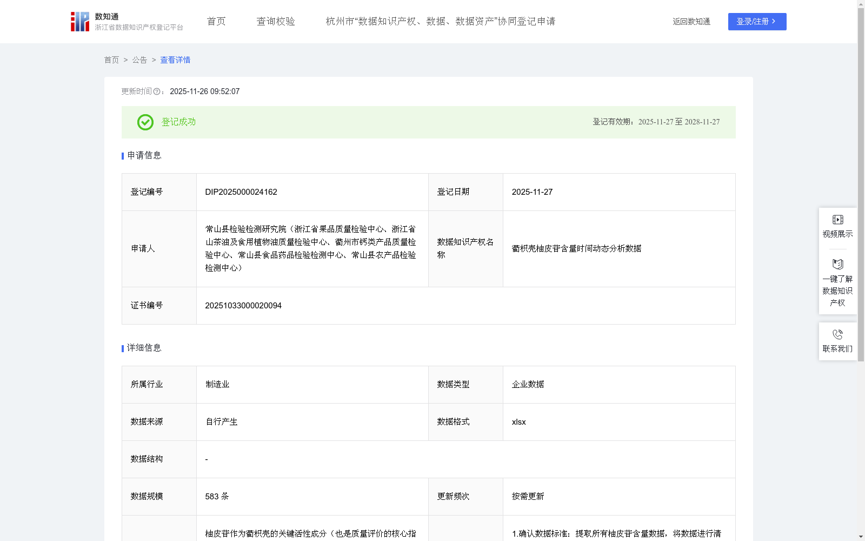This screenshot has width=865, height=541.
Task: Click the vertical scrollbar thumb
Action: click(861, 184)
